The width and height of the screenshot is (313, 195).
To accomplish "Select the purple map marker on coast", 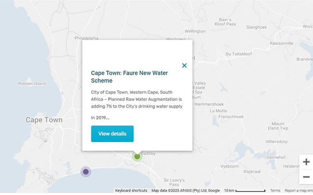I will pyautogui.click(x=86, y=172).
